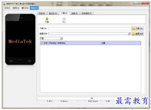Toggle the select-all checkbox in table header
Image resolution: width=151 pixels, height=110 pixels.
click(41, 43)
